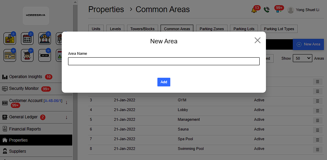The image size is (327, 160).
Task: Open row menu for Swimming Pool
Action: tap(317, 149)
